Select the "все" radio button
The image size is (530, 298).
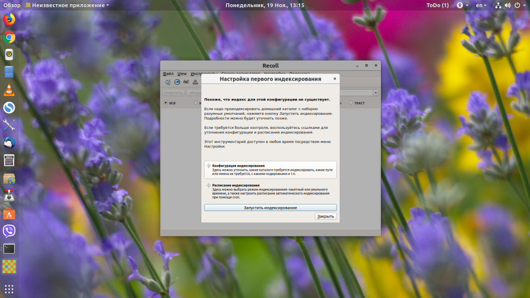point(166,103)
